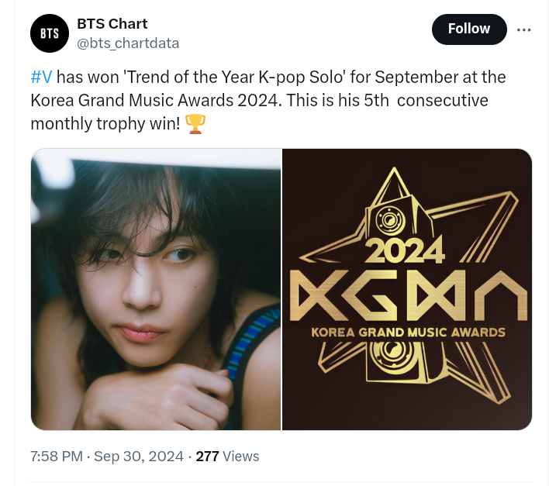Click the gold '2024' in the awards graphic
The width and height of the screenshot is (549, 486).
[405, 250]
